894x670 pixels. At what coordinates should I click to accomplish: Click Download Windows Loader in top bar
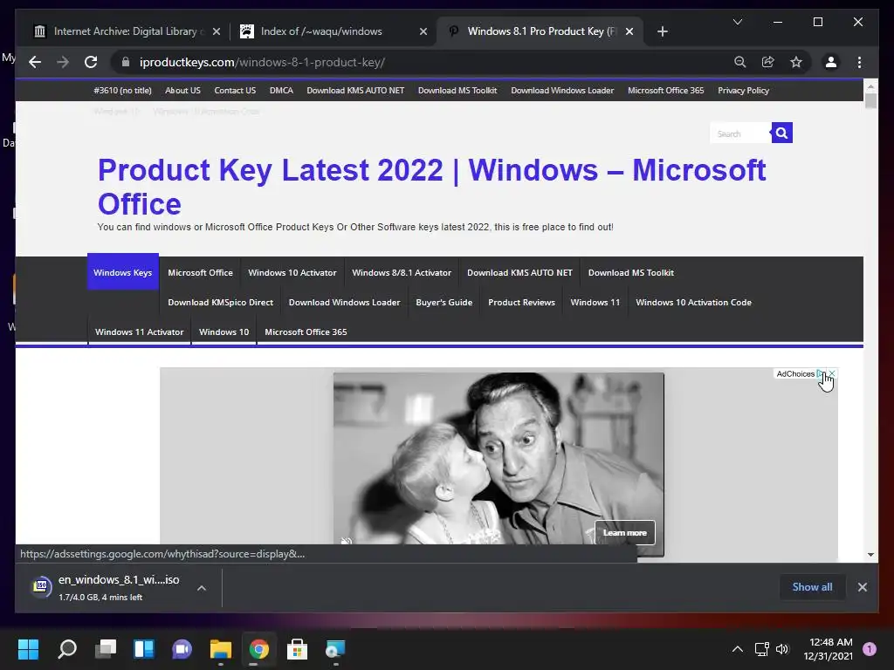click(562, 90)
